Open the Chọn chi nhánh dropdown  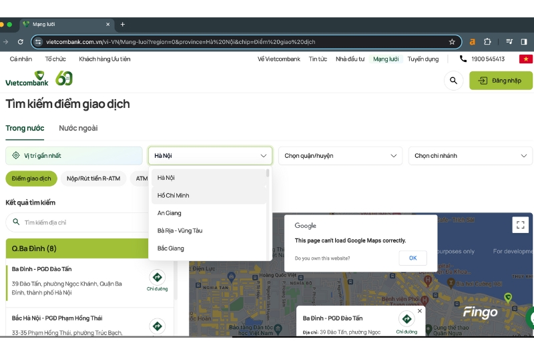coord(470,156)
